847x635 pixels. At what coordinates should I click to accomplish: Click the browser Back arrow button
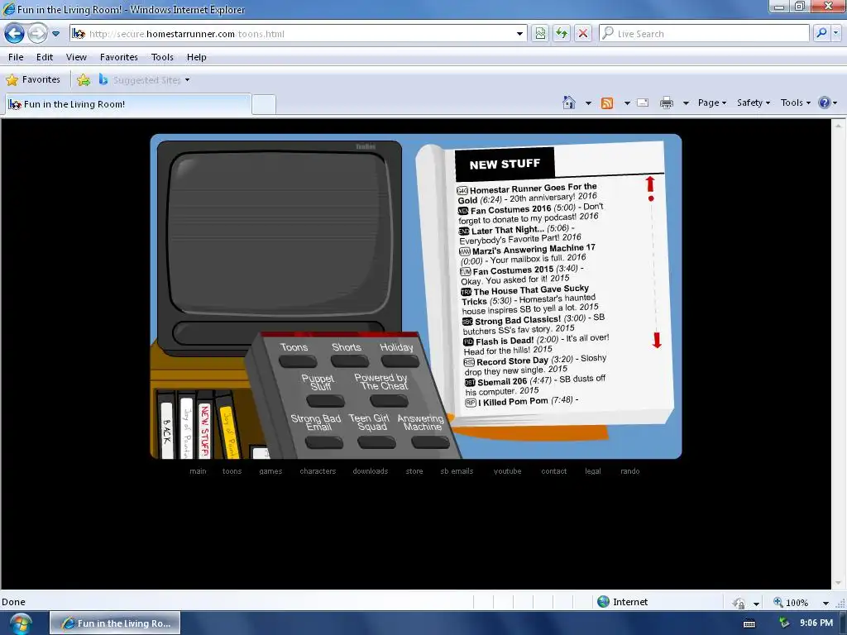pyautogui.click(x=15, y=33)
